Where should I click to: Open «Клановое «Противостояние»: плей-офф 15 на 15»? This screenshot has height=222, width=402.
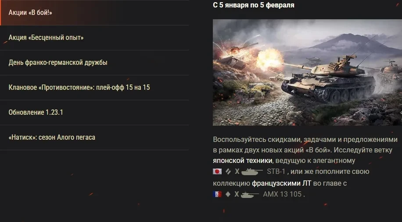pyautogui.click(x=94, y=88)
